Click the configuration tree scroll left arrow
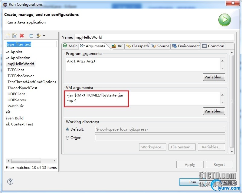 pos(8,161)
